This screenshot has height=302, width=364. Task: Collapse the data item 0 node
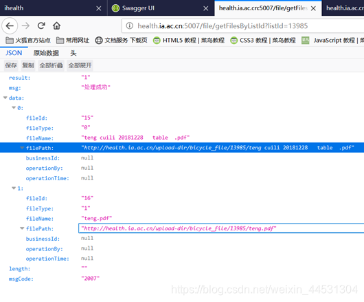point(14,107)
